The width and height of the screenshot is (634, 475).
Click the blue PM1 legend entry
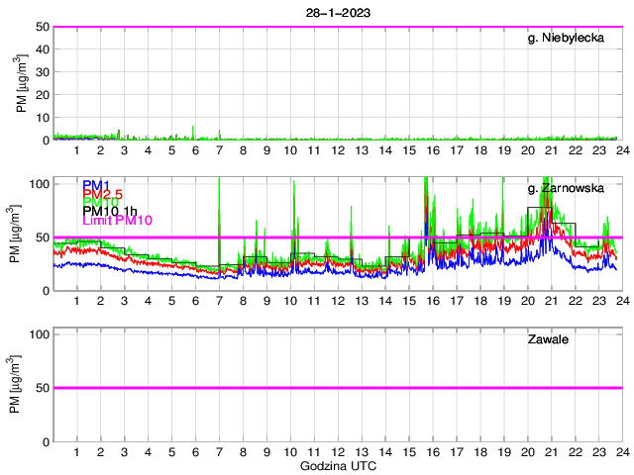pos(96,185)
